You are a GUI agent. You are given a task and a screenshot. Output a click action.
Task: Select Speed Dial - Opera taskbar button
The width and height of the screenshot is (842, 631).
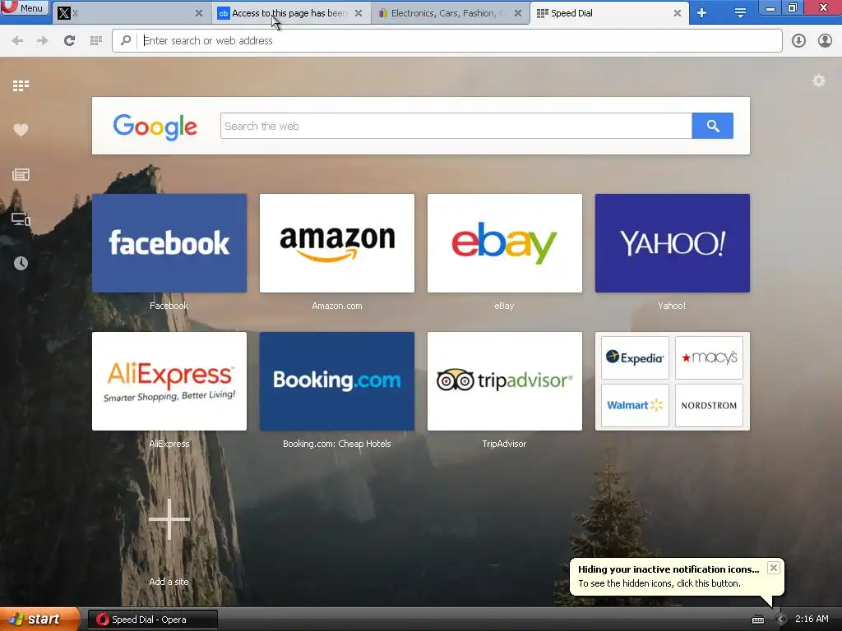153,619
